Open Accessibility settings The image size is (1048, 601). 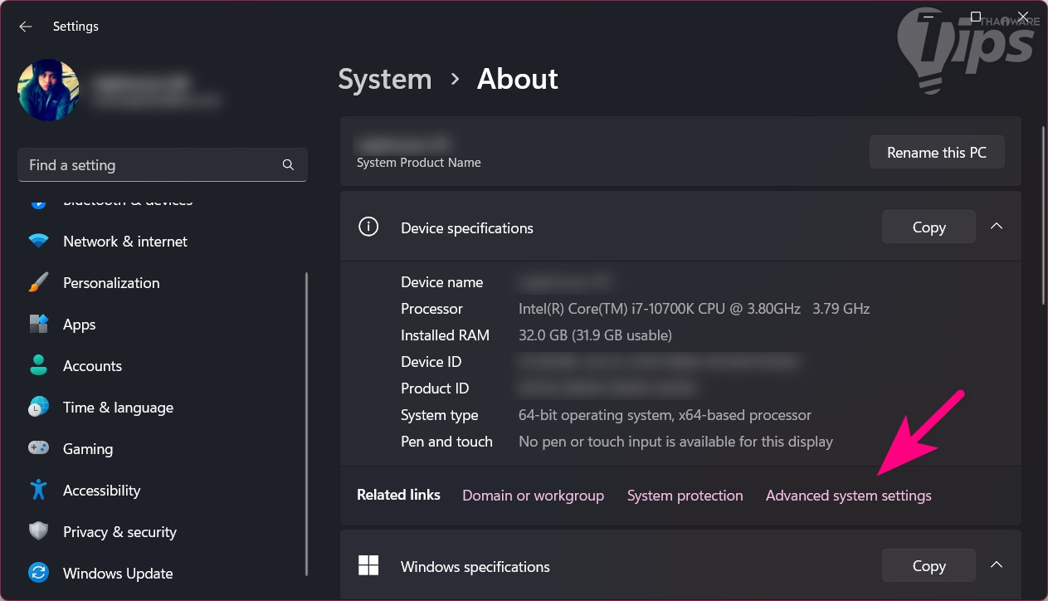click(101, 491)
